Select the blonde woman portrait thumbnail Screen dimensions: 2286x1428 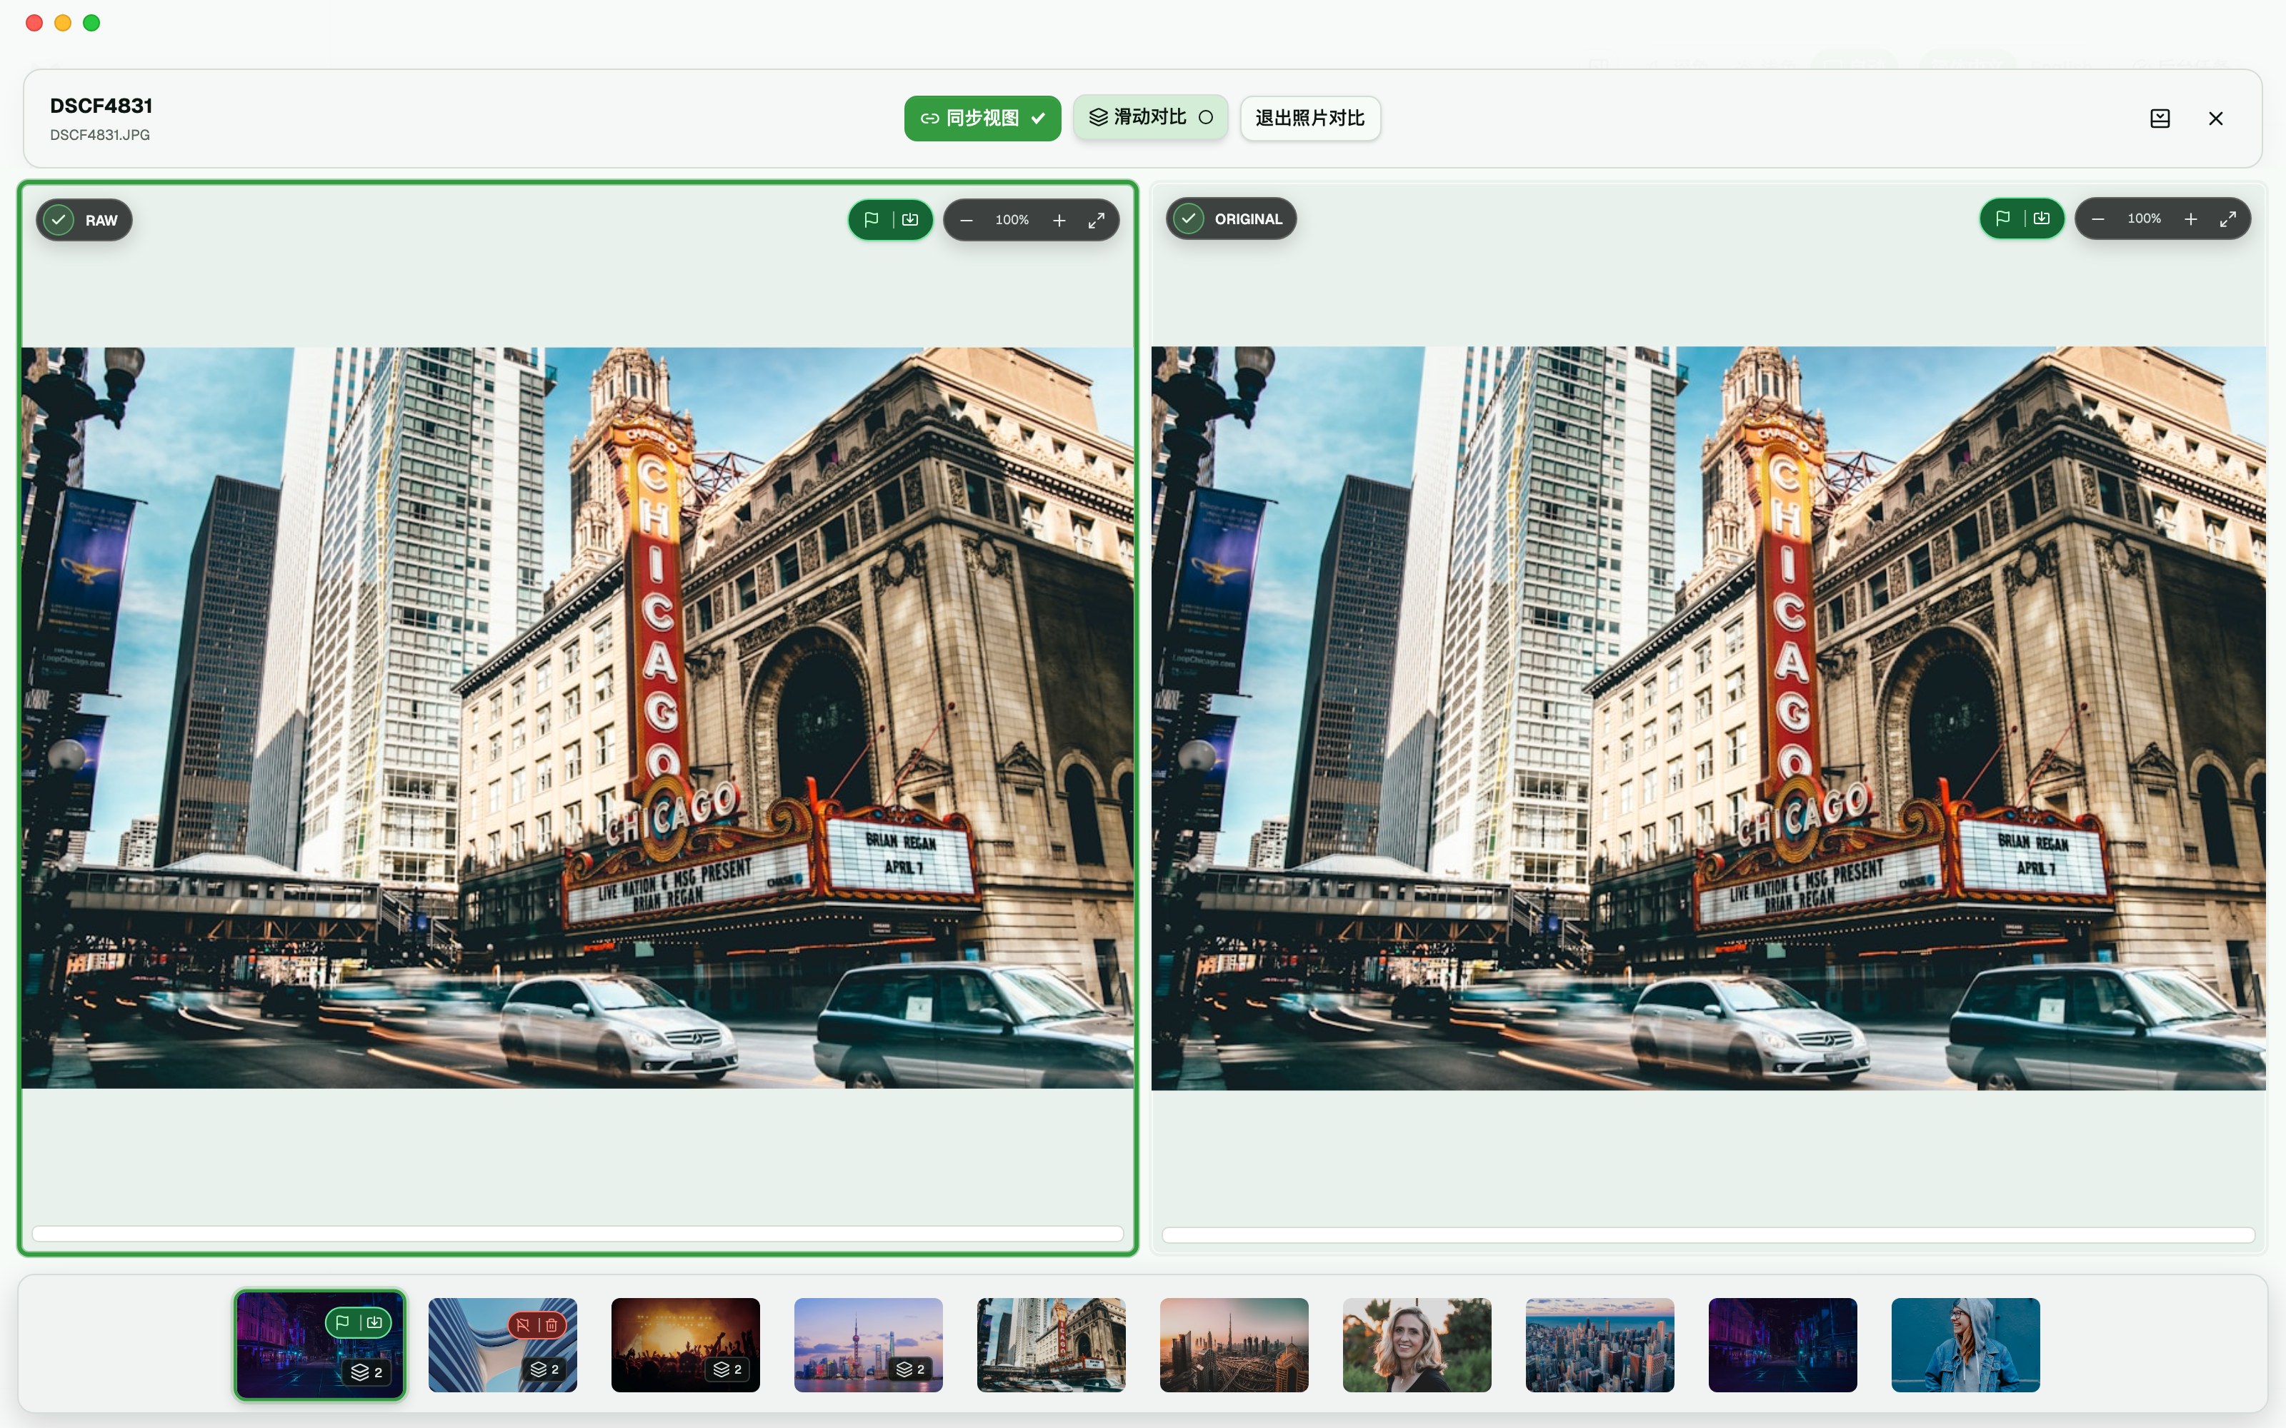point(1417,1344)
